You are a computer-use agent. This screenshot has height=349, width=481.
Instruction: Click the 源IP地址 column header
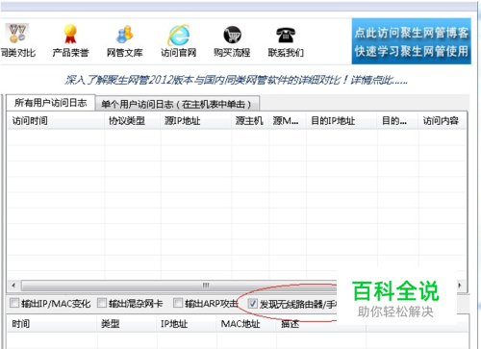pyautogui.click(x=196, y=121)
